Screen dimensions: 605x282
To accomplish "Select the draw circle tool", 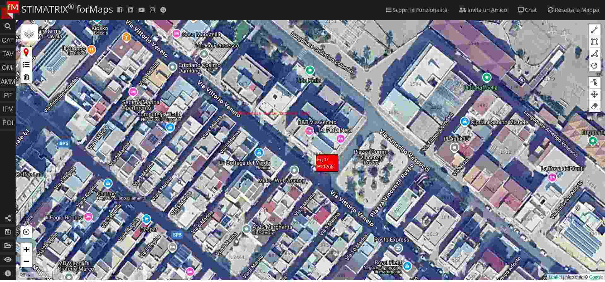I will [x=594, y=66].
